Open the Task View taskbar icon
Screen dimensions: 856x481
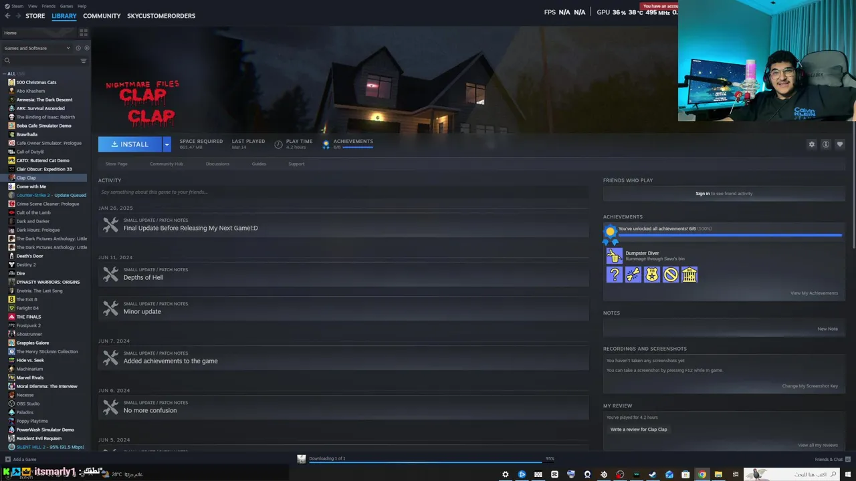735,474
